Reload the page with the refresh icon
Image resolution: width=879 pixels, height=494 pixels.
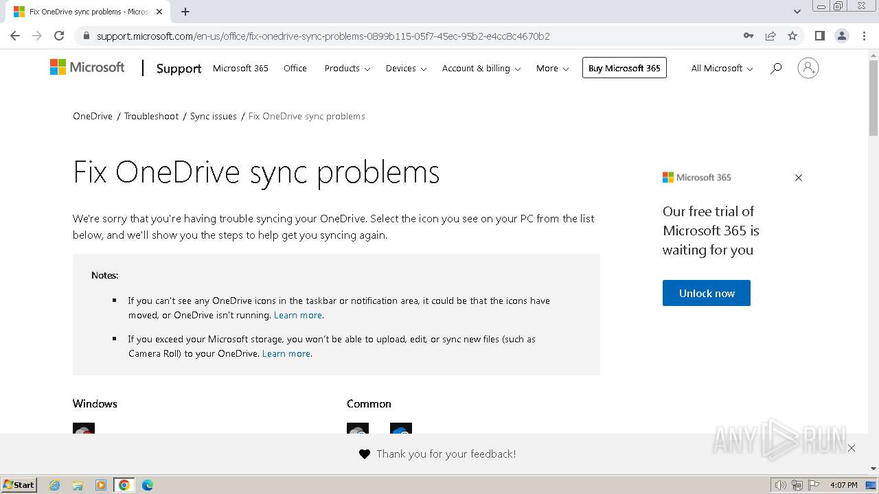pos(59,36)
